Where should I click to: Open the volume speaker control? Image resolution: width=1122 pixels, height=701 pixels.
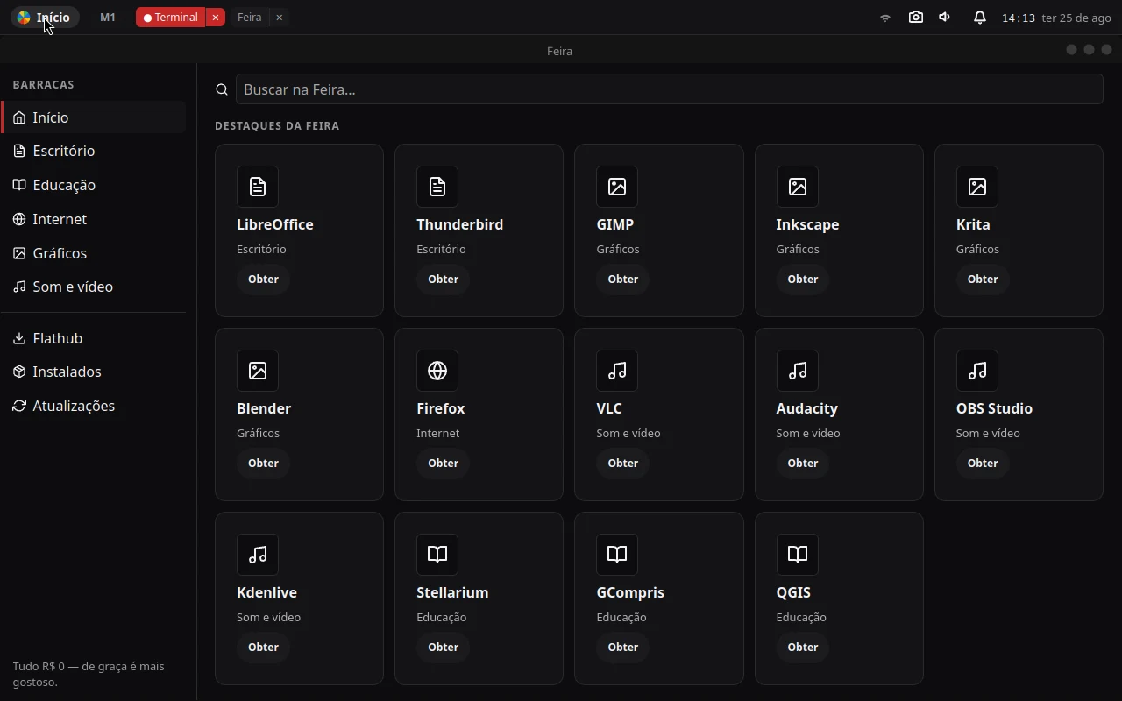click(x=945, y=18)
